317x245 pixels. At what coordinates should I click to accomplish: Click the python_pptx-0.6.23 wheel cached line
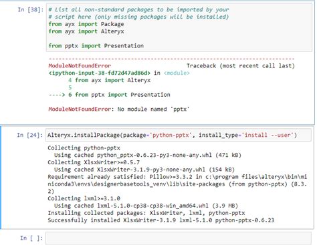tap(148, 155)
